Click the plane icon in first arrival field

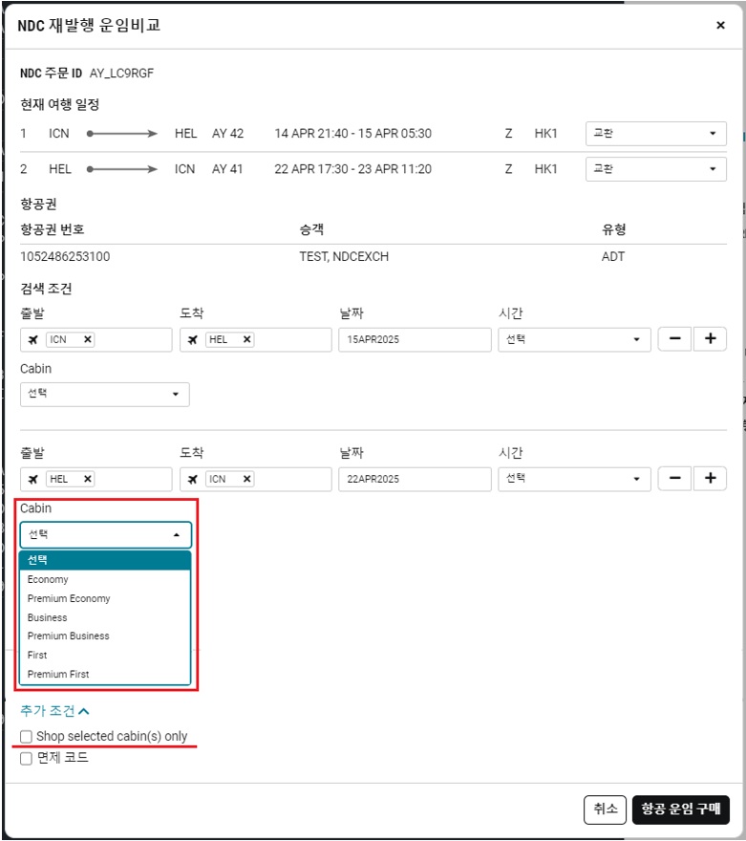(x=193, y=339)
